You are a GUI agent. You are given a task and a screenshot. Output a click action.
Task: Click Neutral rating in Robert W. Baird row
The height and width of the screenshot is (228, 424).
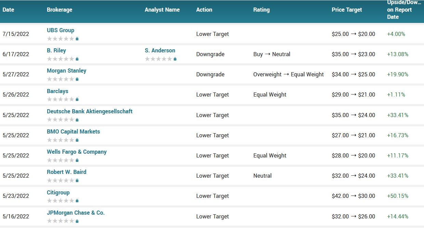coord(263,176)
